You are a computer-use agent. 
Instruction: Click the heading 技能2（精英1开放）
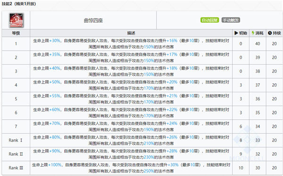19,4
